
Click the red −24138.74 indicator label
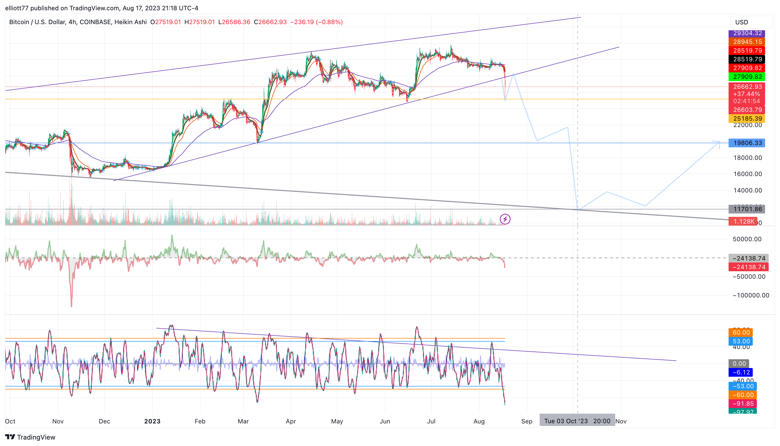(x=748, y=267)
